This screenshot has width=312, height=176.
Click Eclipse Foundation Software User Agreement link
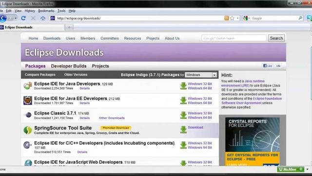pos(252,101)
